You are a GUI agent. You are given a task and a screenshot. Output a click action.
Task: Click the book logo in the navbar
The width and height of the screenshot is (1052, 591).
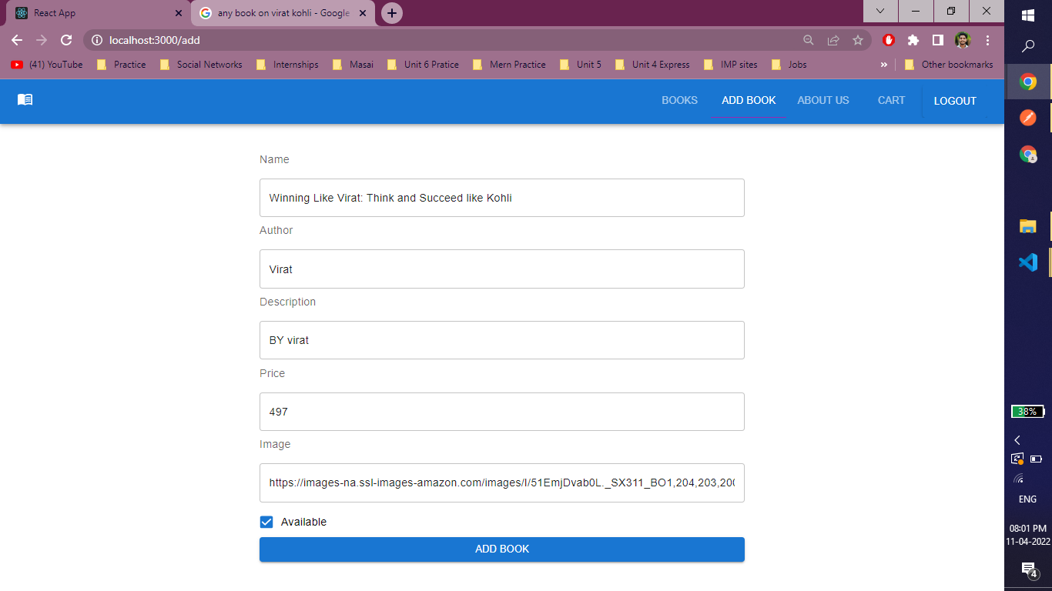tap(24, 99)
